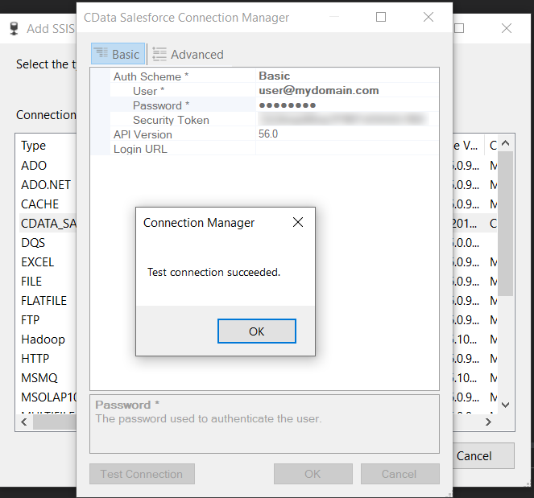Select the Security Token field
The width and height of the screenshot is (534, 498).
[342, 120]
